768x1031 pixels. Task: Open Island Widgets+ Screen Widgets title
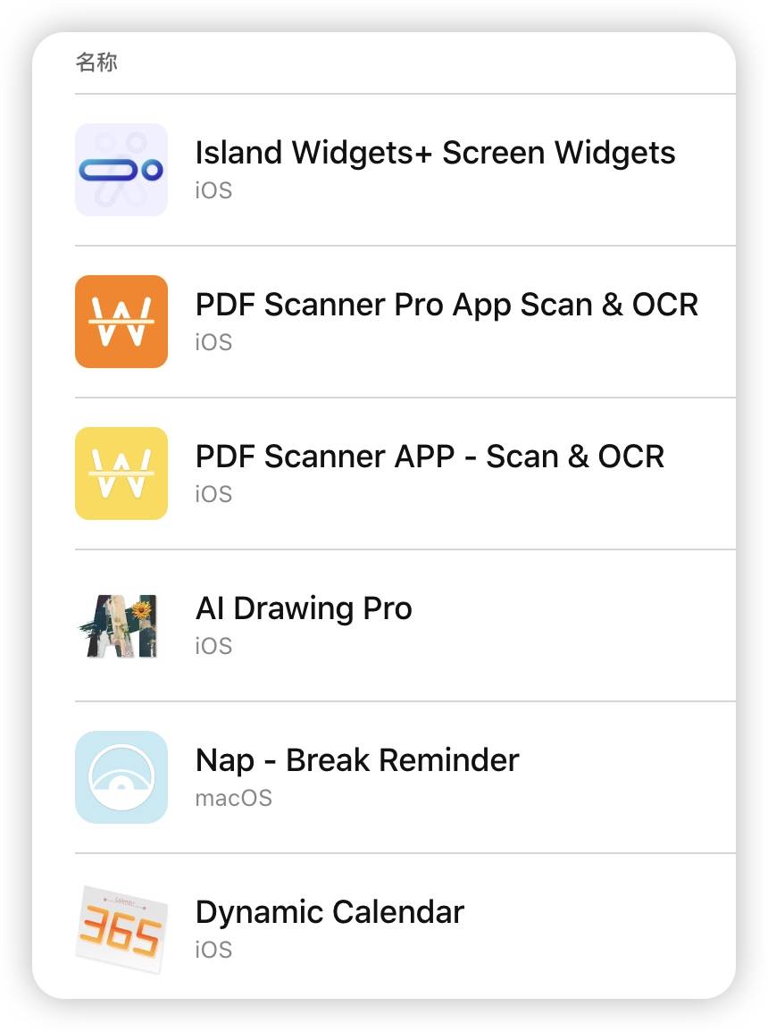435,153
